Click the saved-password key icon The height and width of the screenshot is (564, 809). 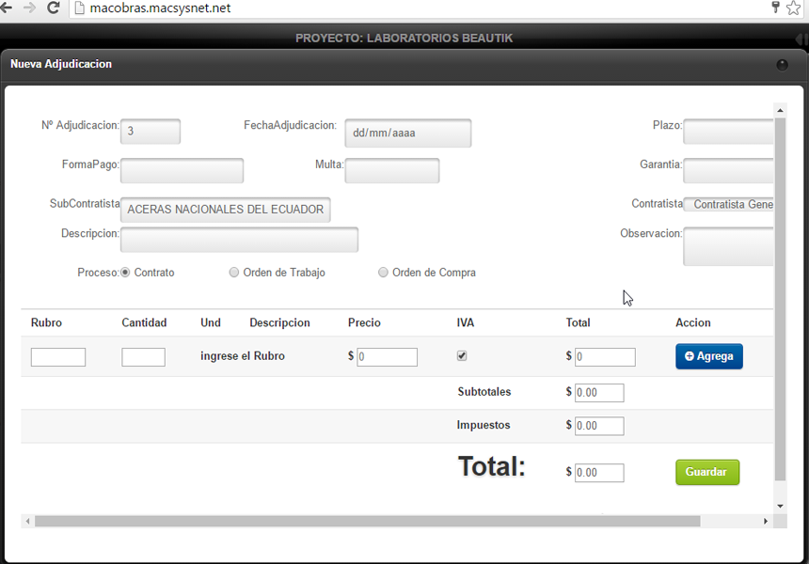pos(775,8)
